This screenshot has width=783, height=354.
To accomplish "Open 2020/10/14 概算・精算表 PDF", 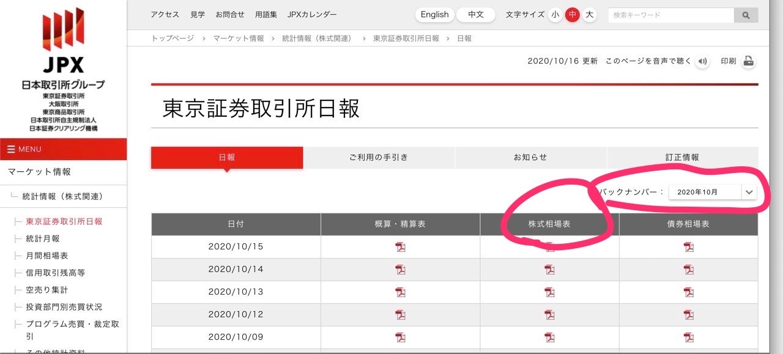I will coord(400,270).
